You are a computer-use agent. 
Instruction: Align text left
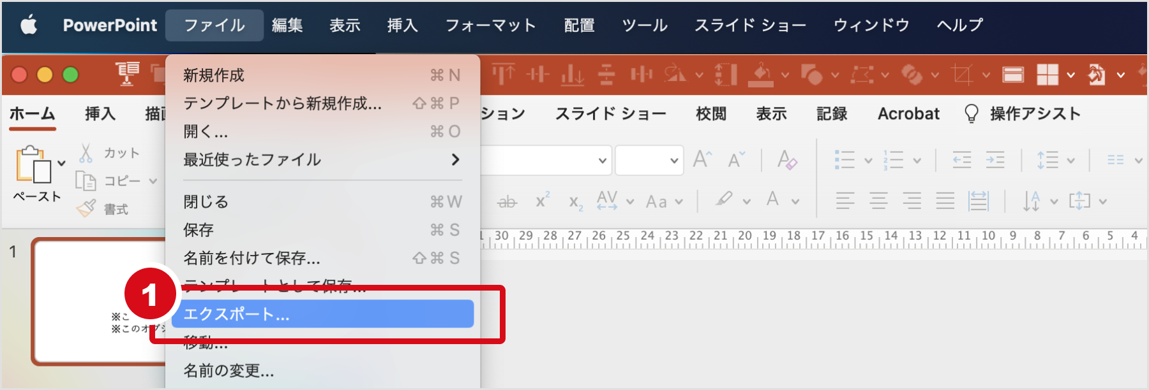tap(845, 201)
